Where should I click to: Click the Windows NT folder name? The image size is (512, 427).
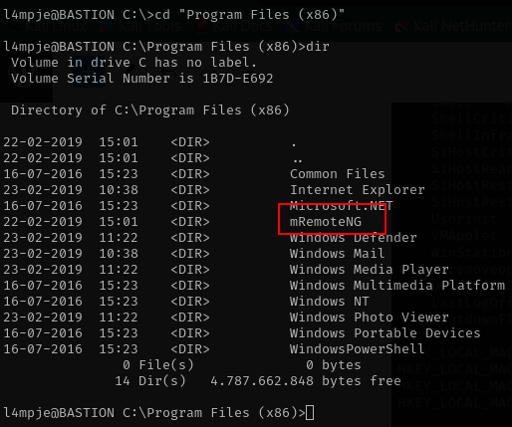330,301
